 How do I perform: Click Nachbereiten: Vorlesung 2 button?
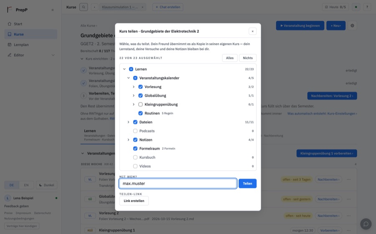pyautogui.click(x=332, y=96)
